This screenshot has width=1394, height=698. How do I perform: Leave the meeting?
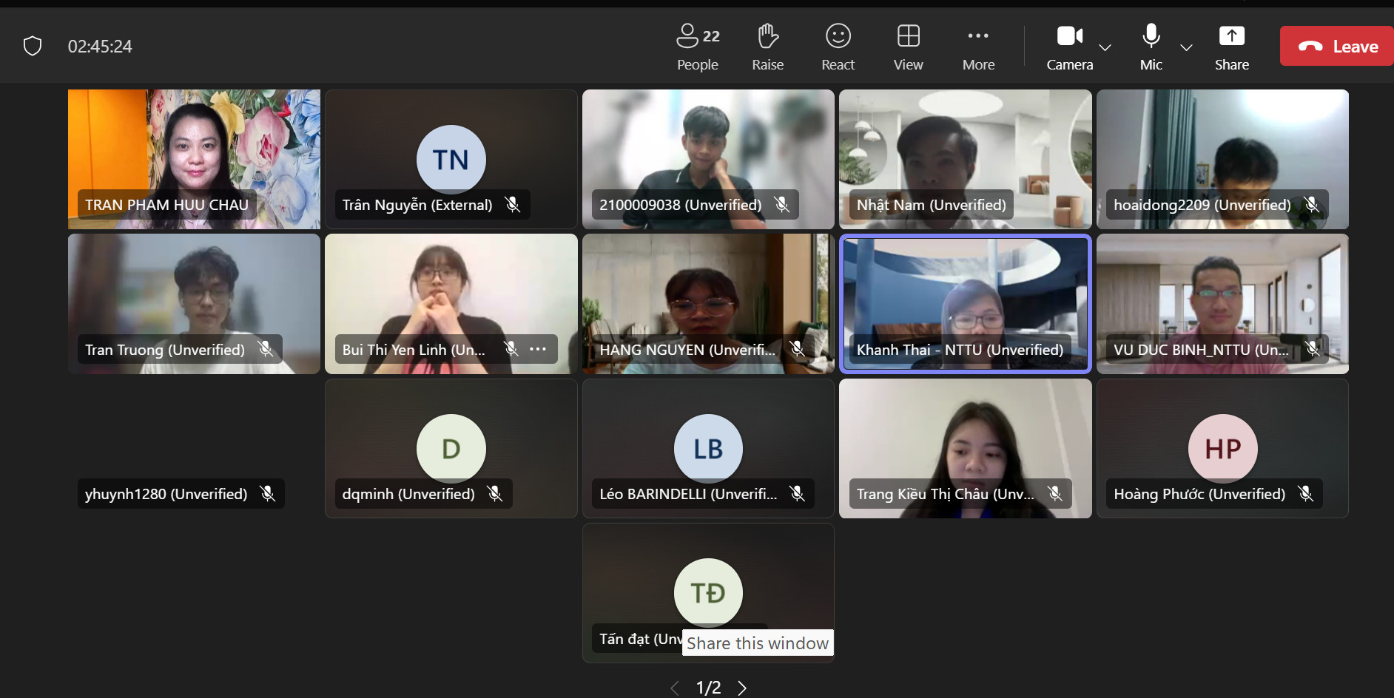click(x=1338, y=47)
